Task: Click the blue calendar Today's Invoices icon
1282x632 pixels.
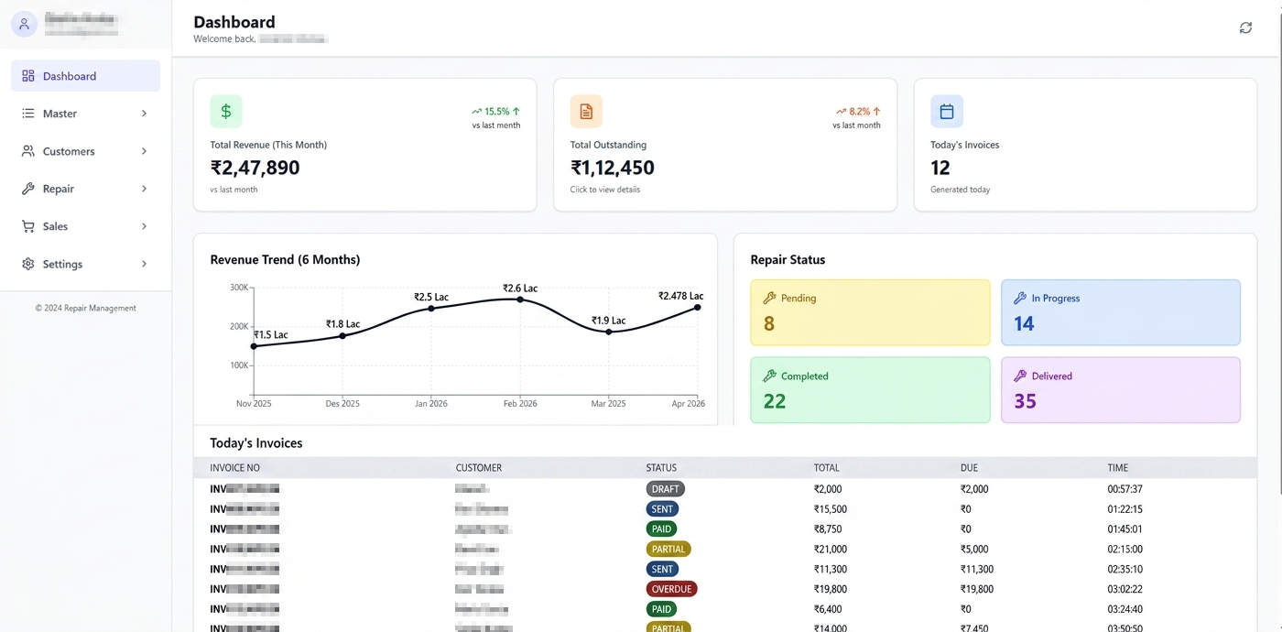Action: click(x=947, y=112)
